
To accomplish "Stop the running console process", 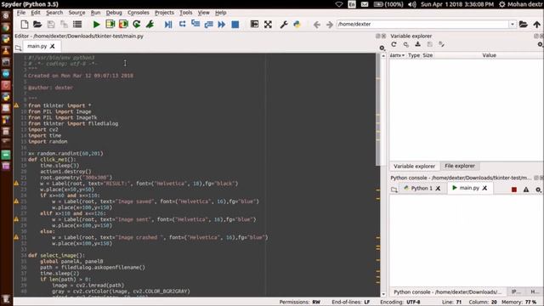I will pyautogui.click(x=514, y=190).
